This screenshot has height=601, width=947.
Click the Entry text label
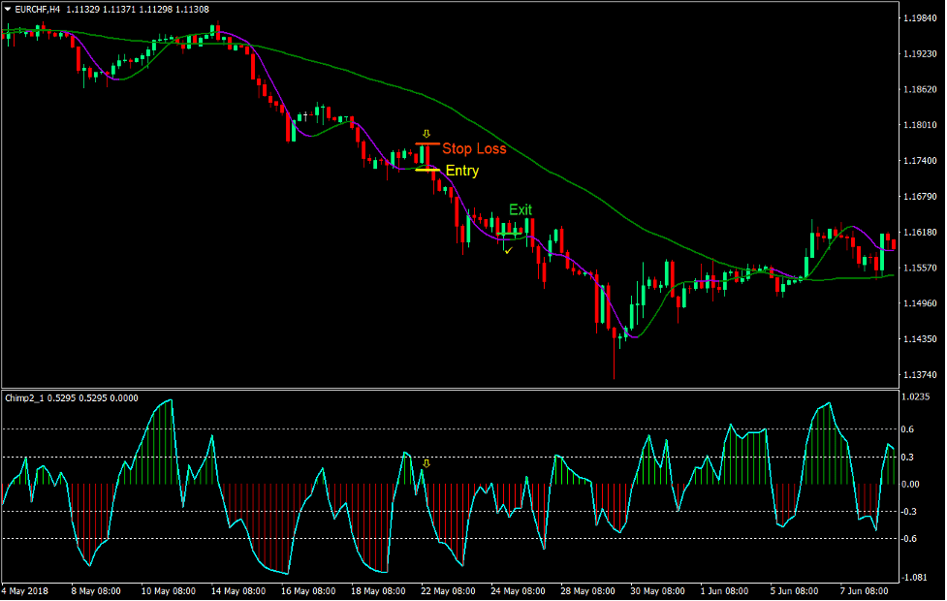[x=462, y=171]
